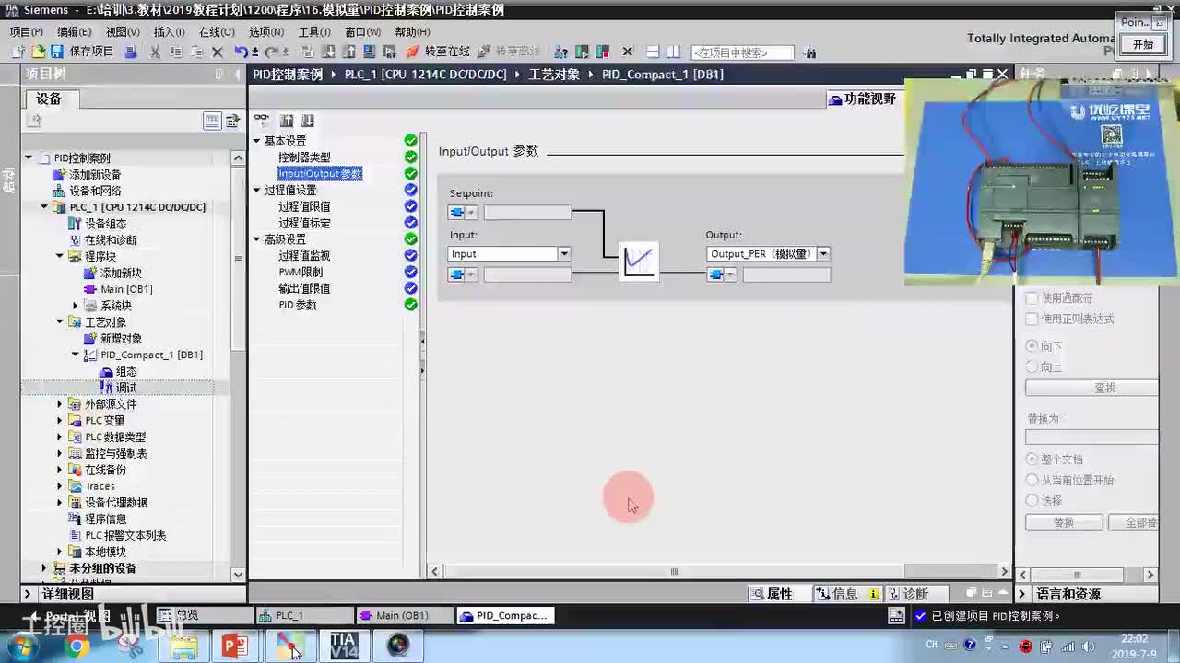The height and width of the screenshot is (663, 1180).
Task: Open 控制器类型 settings page
Action: pyautogui.click(x=304, y=157)
